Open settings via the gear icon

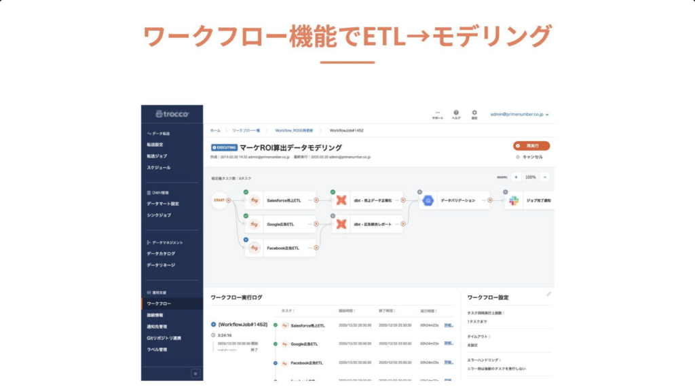click(474, 113)
